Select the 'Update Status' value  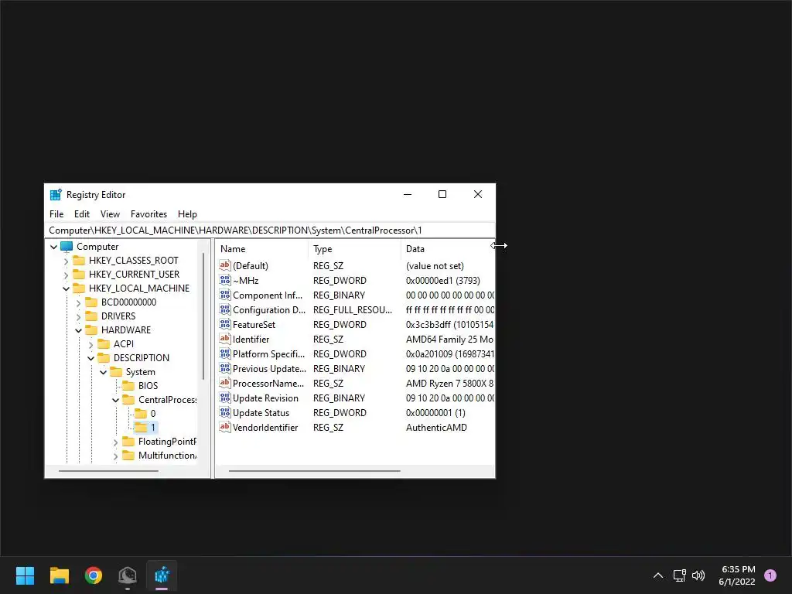click(261, 413)
